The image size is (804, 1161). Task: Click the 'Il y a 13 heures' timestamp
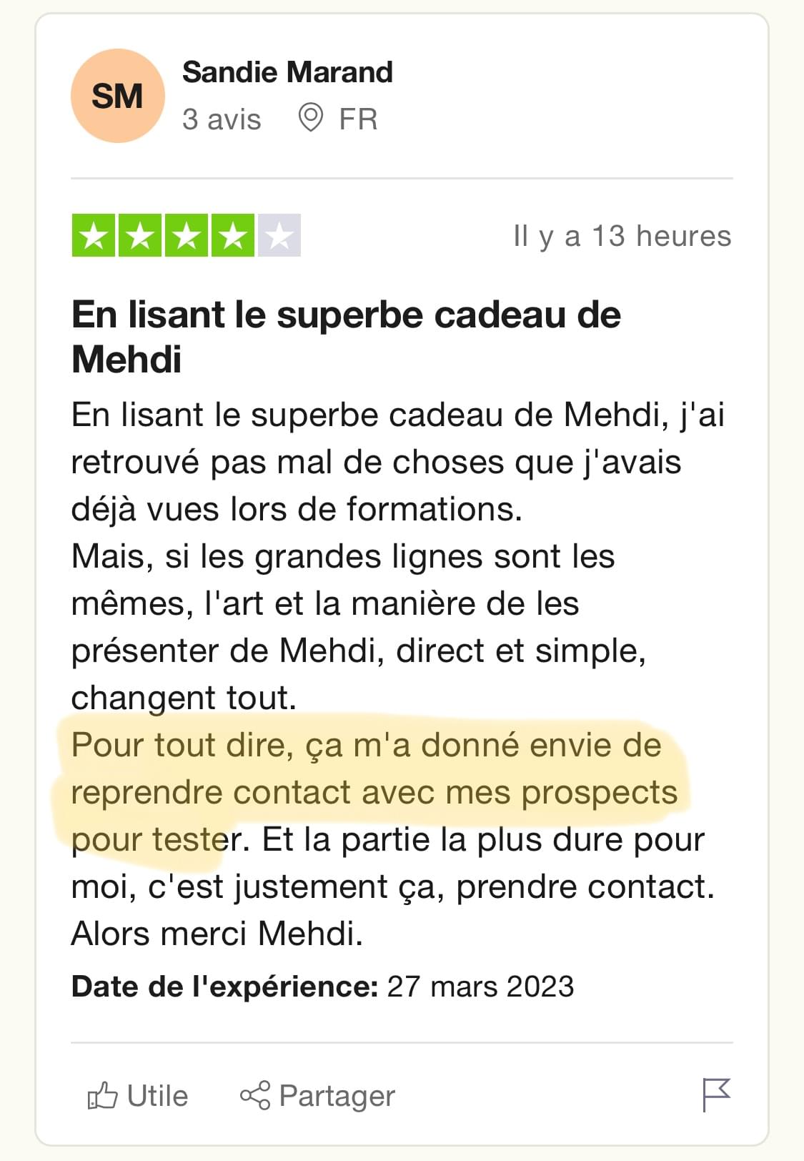pos(622,236)
